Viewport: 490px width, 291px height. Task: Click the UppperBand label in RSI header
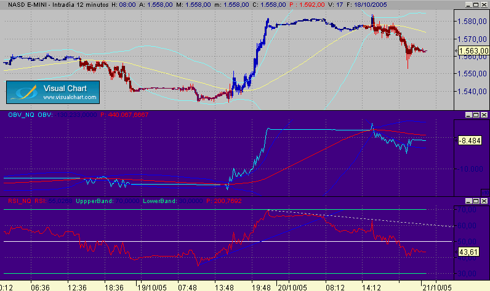[x=95, y=201]
